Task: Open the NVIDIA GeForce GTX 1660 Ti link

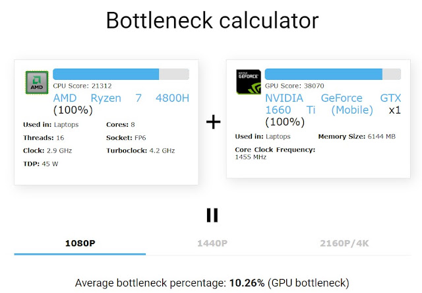Action: (x=333, y=104)
